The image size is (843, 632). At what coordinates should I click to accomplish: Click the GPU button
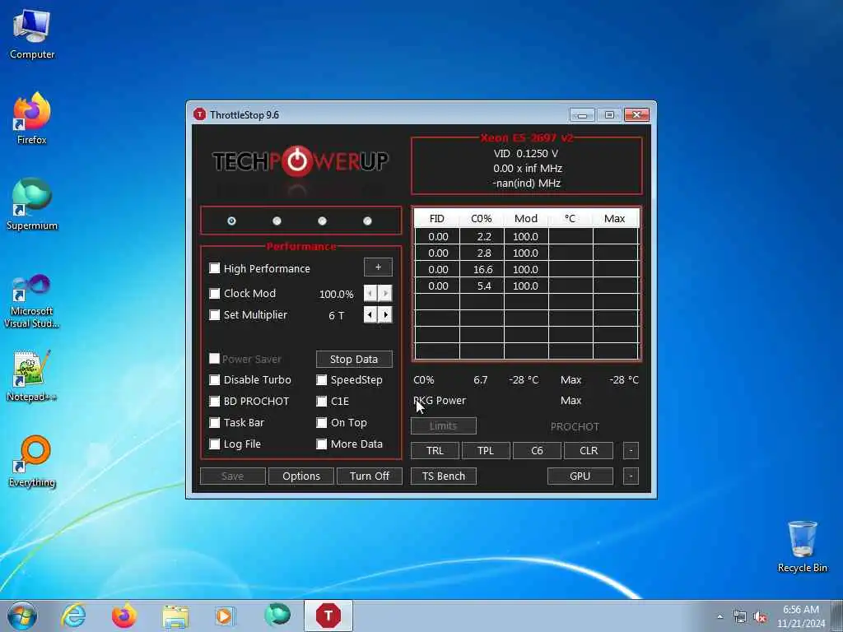click(580, 476)
